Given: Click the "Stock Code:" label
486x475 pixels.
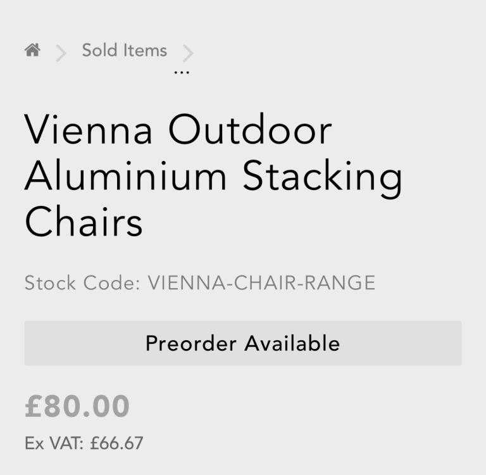Looking at the screenshot, I should pyautogui.click(x=82, y=282).
